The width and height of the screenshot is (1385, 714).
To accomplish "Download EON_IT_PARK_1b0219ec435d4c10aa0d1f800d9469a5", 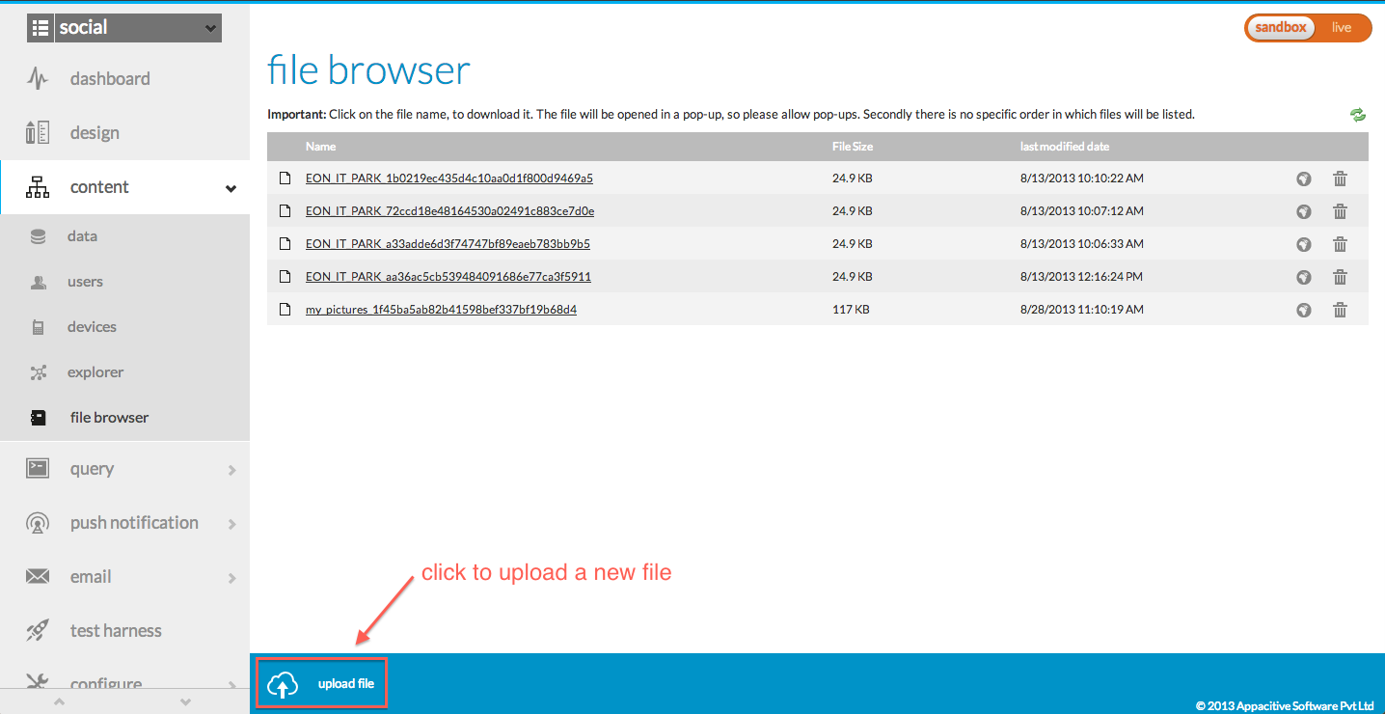I will (449, 178).
